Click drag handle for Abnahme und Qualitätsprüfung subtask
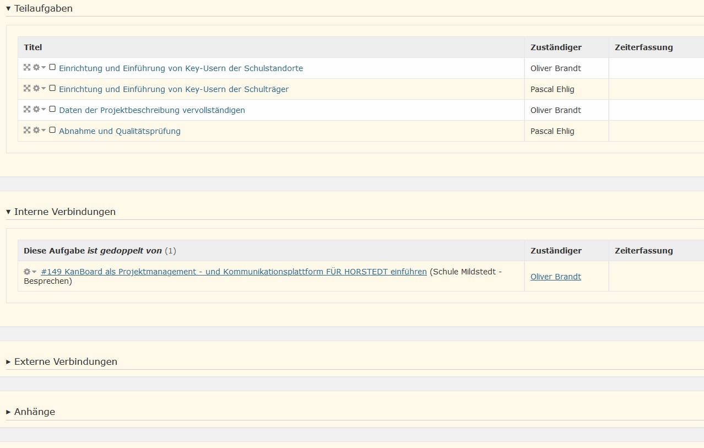This screenshot has height=448, width=704. [x=27, y=130]
